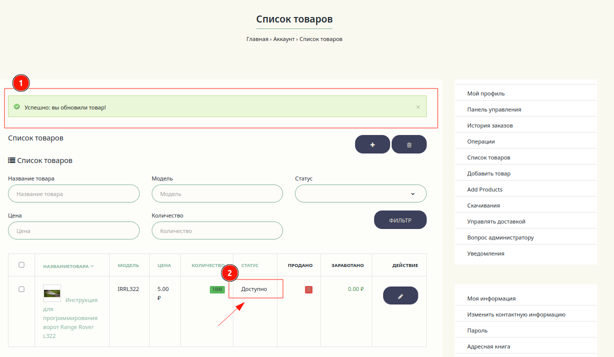The image size is (614, 357).
Task: Check the box for the IRRL322 product row
Action: click(x=22, y=289)
